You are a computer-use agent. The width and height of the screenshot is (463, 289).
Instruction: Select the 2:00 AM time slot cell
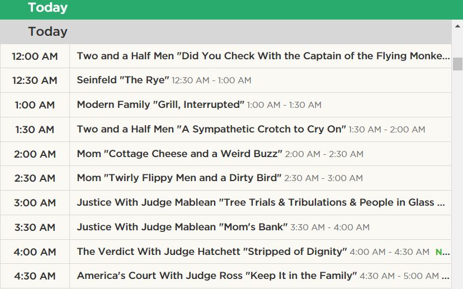35,154
